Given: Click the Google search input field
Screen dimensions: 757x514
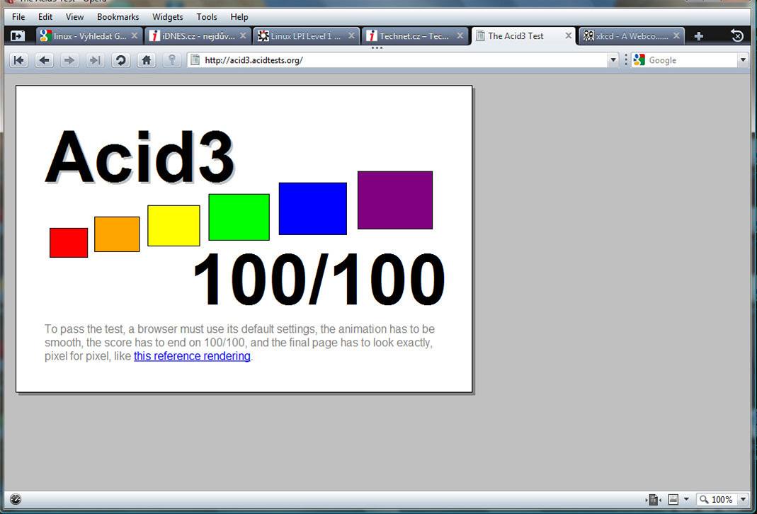Looking at the screenshot, I should 690,60.
